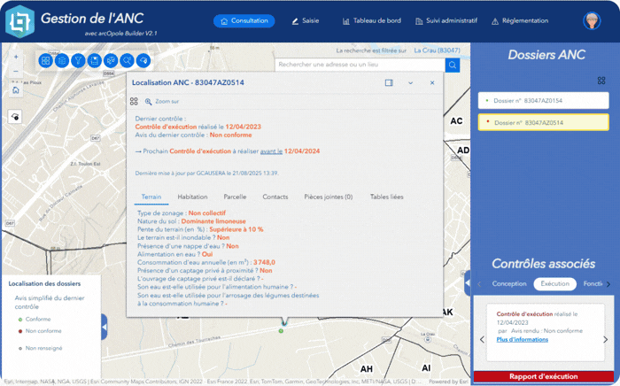Click the address search input field
This screenshot has width=620, height=386.
[x=359, y=65]
